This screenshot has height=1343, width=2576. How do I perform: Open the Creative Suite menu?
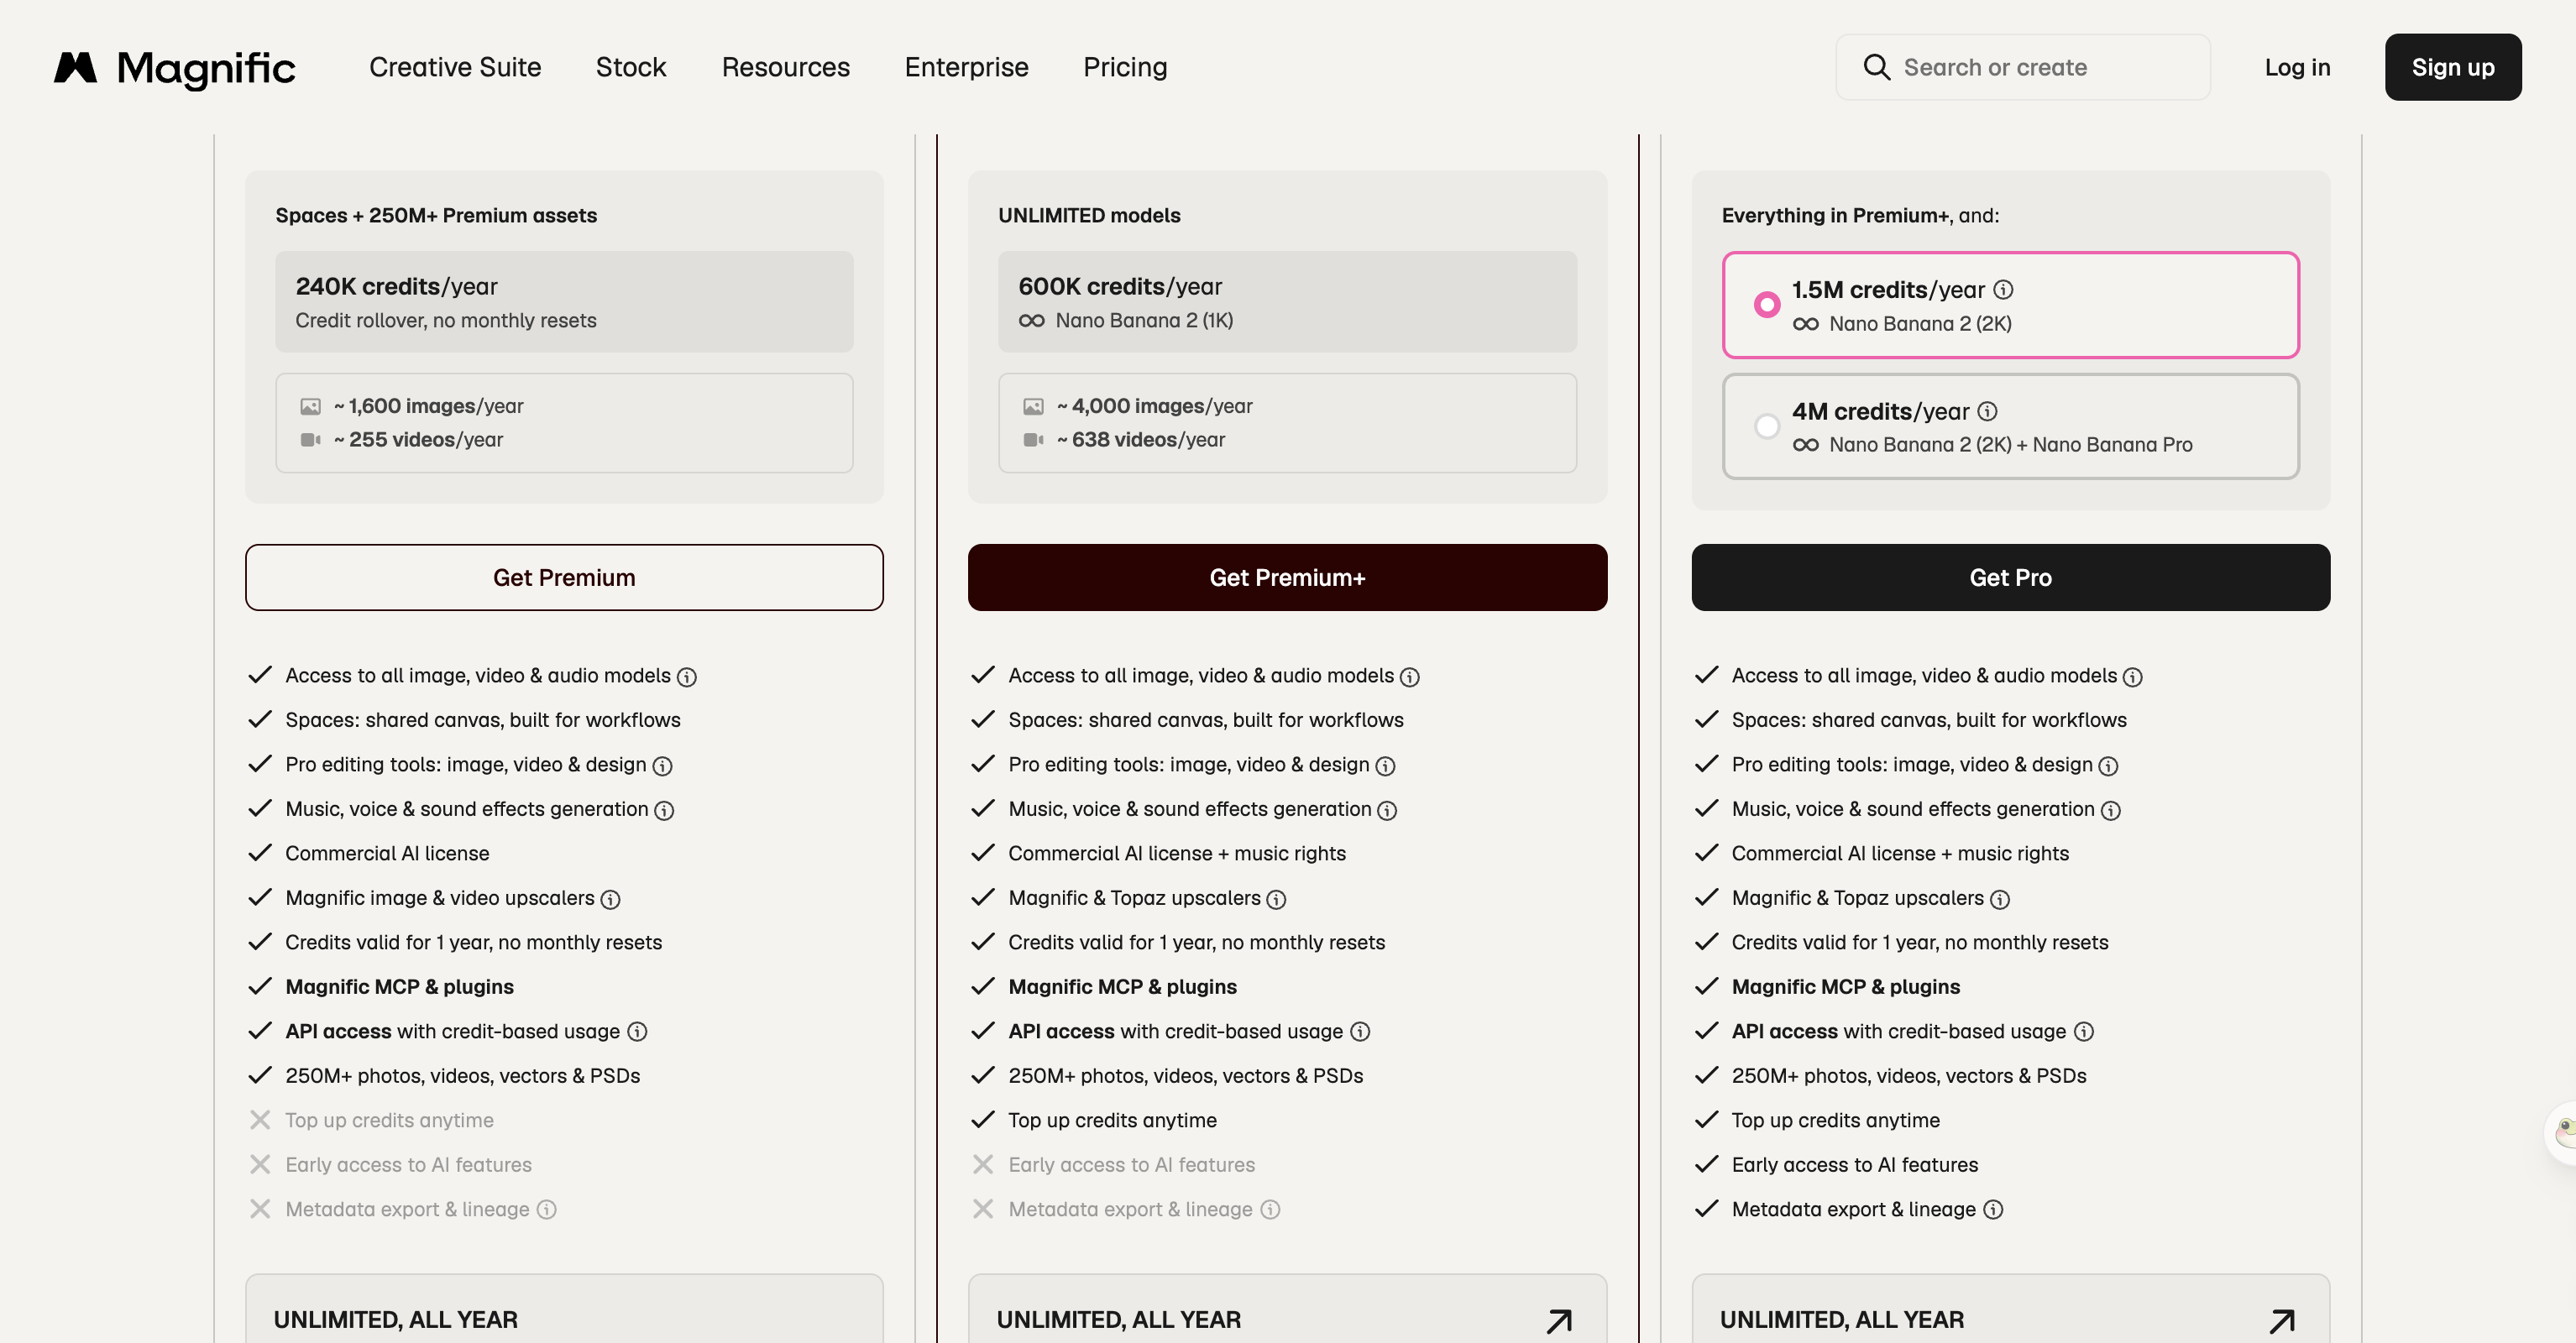pyautogui.click(x=455, y=67)
